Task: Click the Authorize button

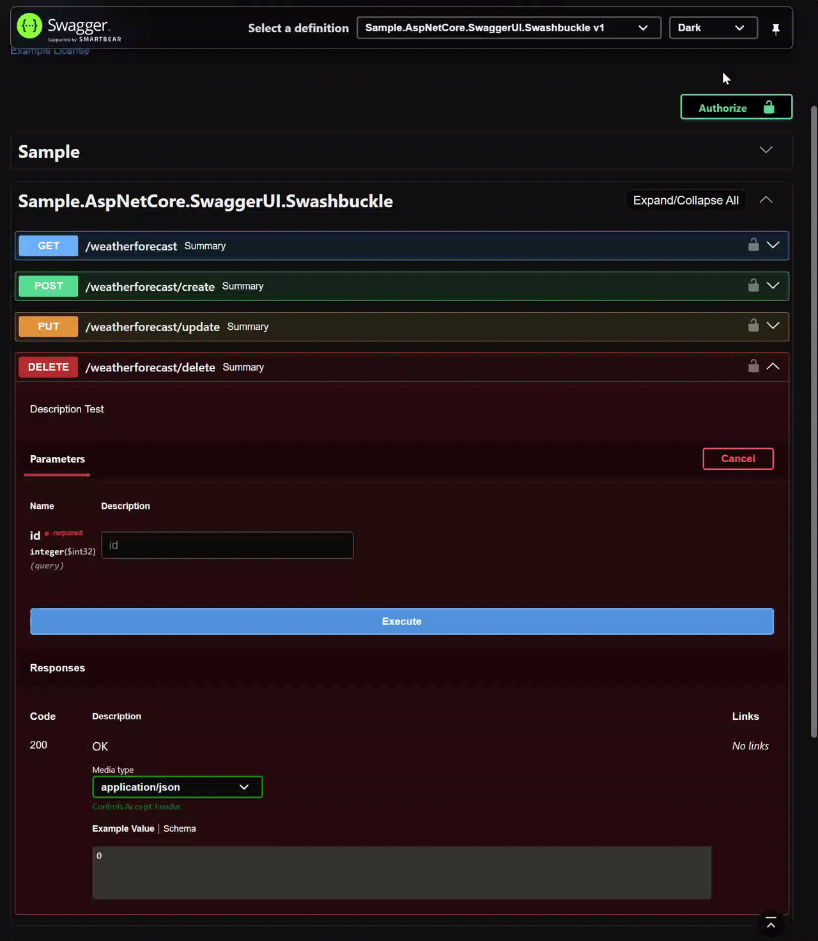Action: point(736,107)
